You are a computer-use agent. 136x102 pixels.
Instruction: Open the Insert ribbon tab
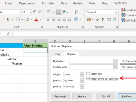[x=8, y=3]
